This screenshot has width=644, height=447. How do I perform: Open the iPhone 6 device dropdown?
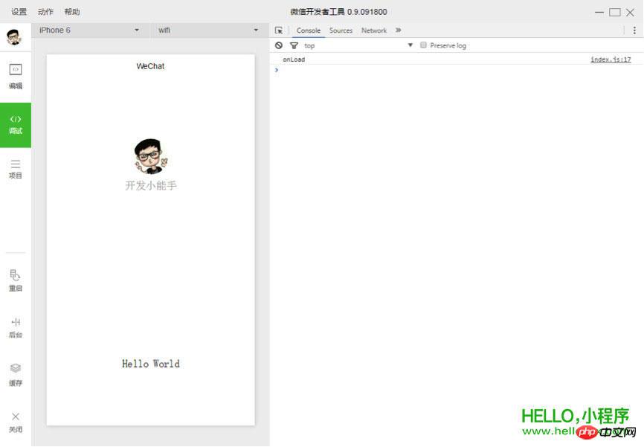[89, 30]
